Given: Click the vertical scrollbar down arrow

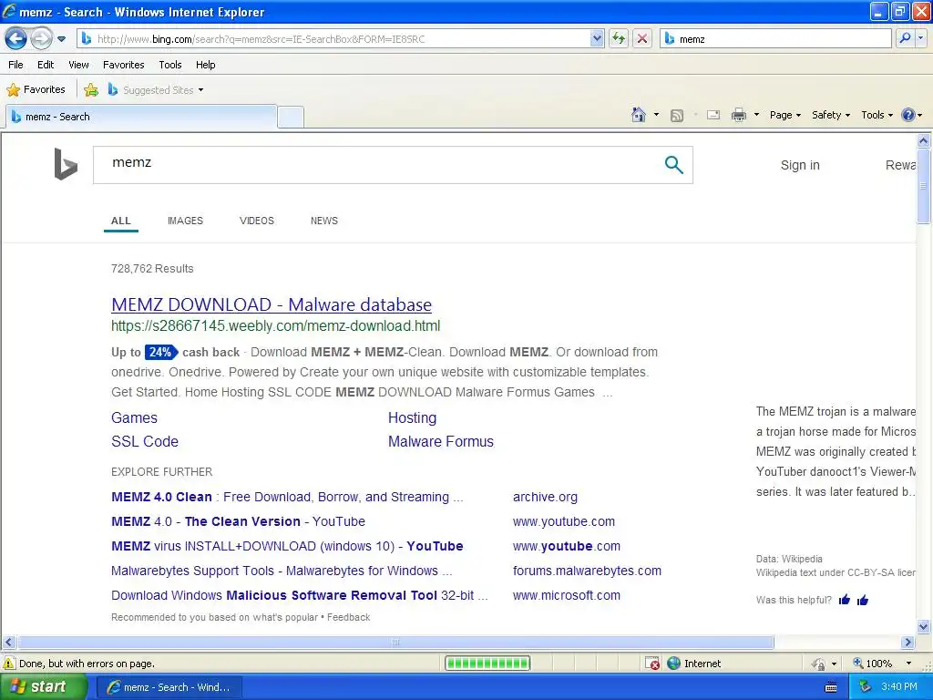Looking at the screenshot, I should click(x=923, y=626).
